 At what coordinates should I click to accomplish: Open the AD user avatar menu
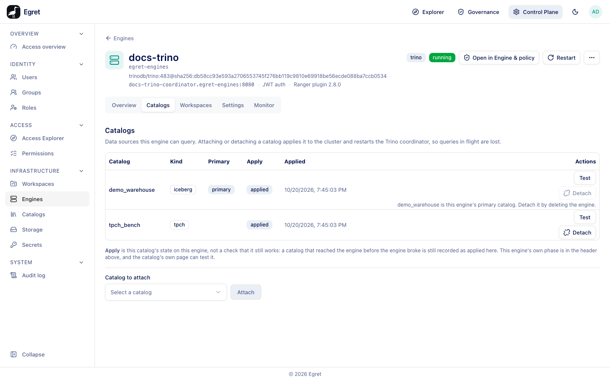point(596,12)
